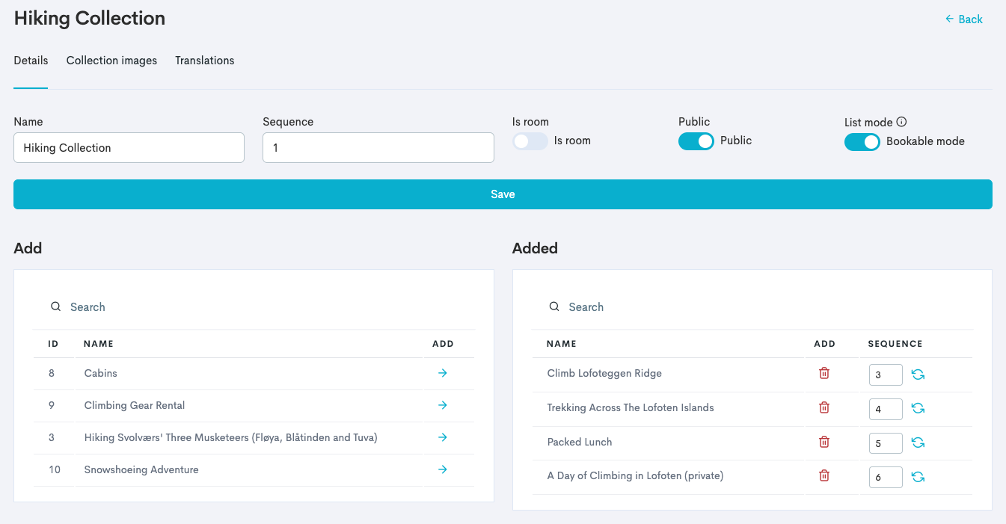Click search magnifier icon in Add panel
The height and width of the screenshot is (524, 1006).
(x=55, y=306)
